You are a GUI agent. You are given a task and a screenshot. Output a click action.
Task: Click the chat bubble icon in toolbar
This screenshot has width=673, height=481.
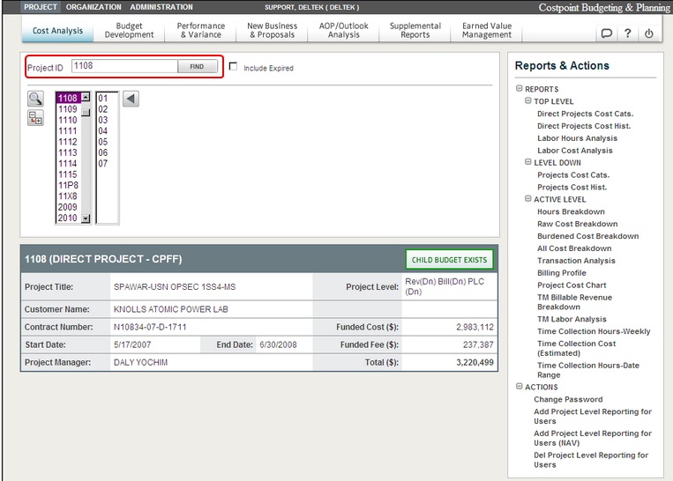click(606, 33)
